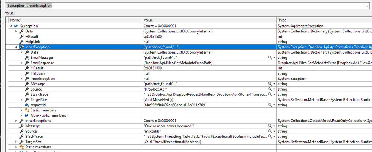Expand the Non-Public members node under requestId
The image size is (372, 152).
(x=21, y=115)
